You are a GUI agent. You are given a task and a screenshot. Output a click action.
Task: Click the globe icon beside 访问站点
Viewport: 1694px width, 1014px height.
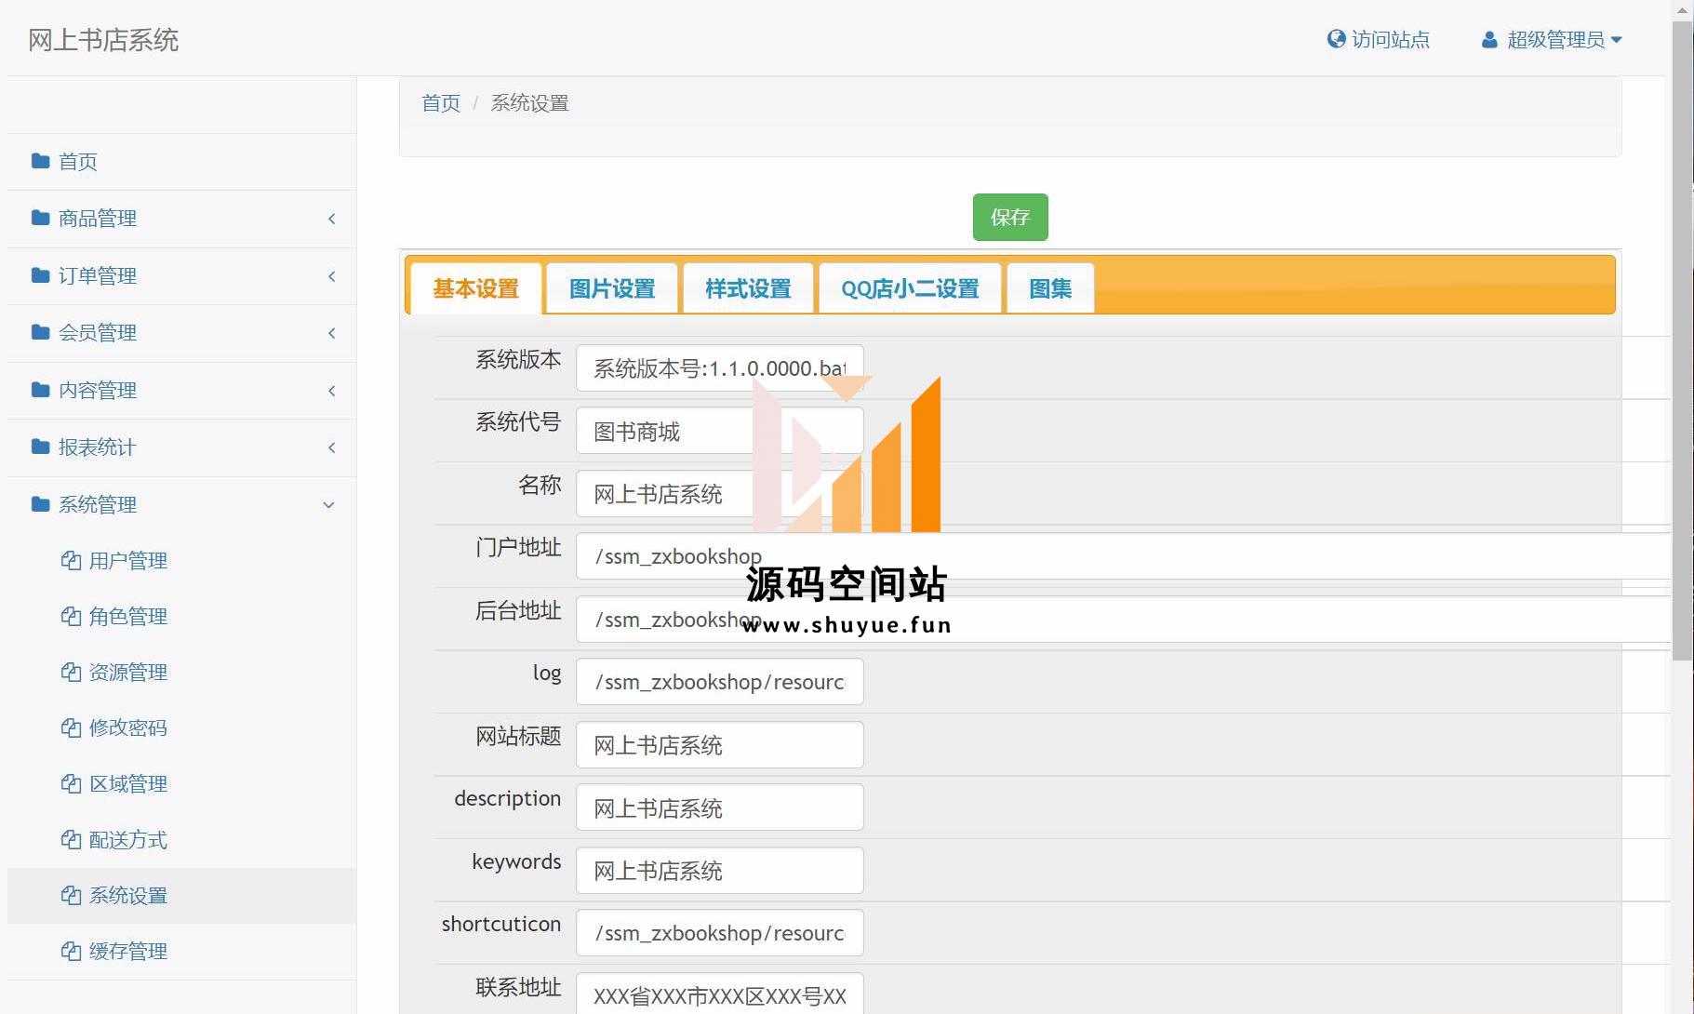tap(1336, 39)
